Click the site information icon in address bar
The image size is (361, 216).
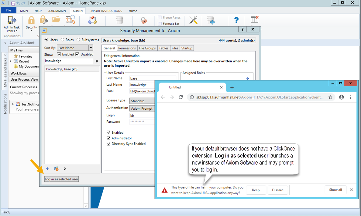tap(191, 97)
